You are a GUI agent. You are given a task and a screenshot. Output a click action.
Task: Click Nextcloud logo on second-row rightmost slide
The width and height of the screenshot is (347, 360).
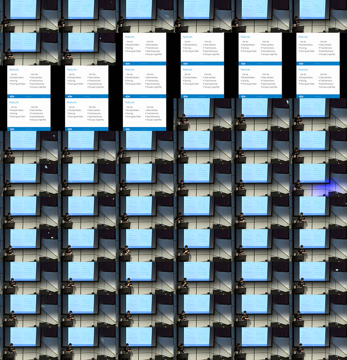(x=301, y=63)
